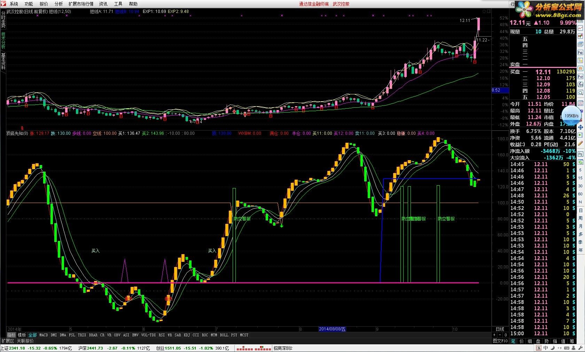This screenshot has width=585, height=352.
Task: Click the IME soft keyboard icon
Action: pos(567,347)
